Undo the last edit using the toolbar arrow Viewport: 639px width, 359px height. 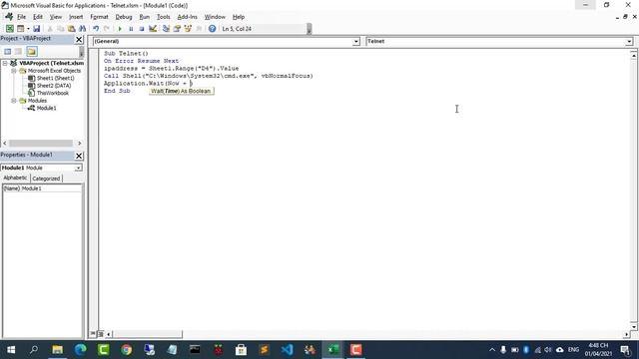[x=96, y=29]
